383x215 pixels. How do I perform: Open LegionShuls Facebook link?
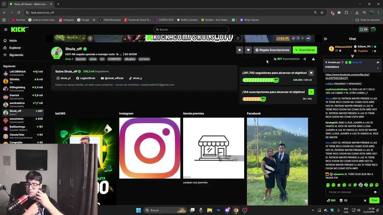[x=86, y=78]
